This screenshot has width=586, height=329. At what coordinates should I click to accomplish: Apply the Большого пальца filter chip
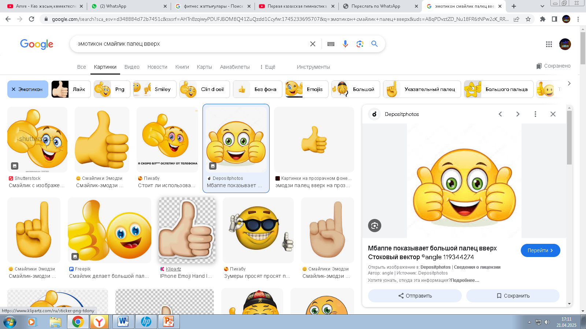[x=499, y=89]
